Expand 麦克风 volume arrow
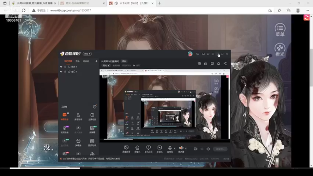Screen dimensions: 313x176 [x=174, y=148]
